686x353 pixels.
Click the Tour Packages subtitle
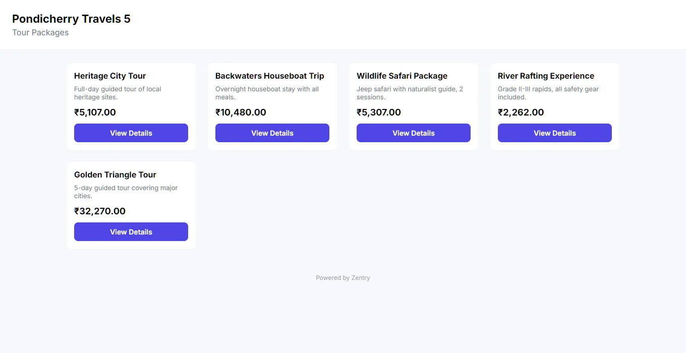coord(40,33)
